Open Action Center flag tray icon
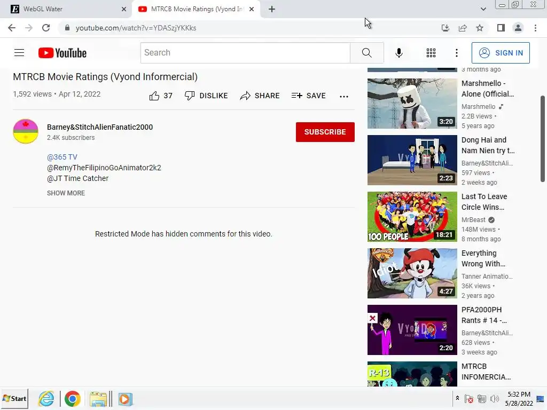This screenshot has width=547, height=410. [x=469, y=399]
